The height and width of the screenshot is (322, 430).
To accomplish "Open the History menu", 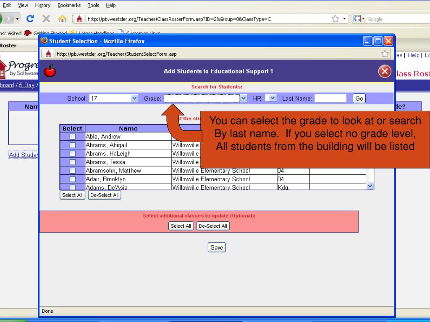I will [43, 5].
